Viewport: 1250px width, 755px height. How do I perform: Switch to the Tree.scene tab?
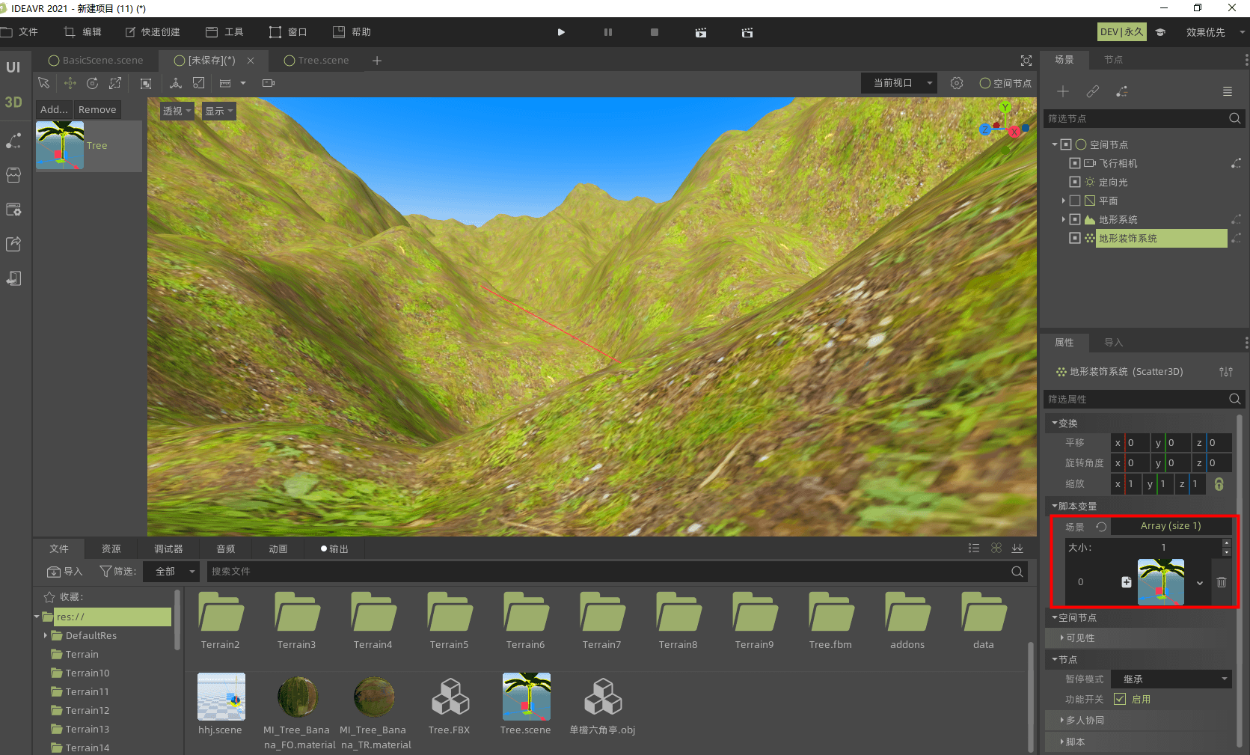point(316,61)
